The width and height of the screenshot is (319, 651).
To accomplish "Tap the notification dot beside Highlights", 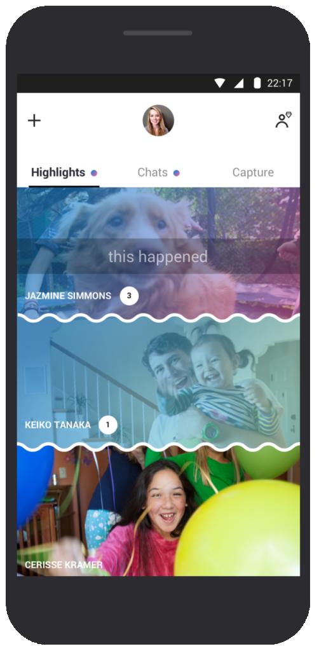I will tap(94, 173).
